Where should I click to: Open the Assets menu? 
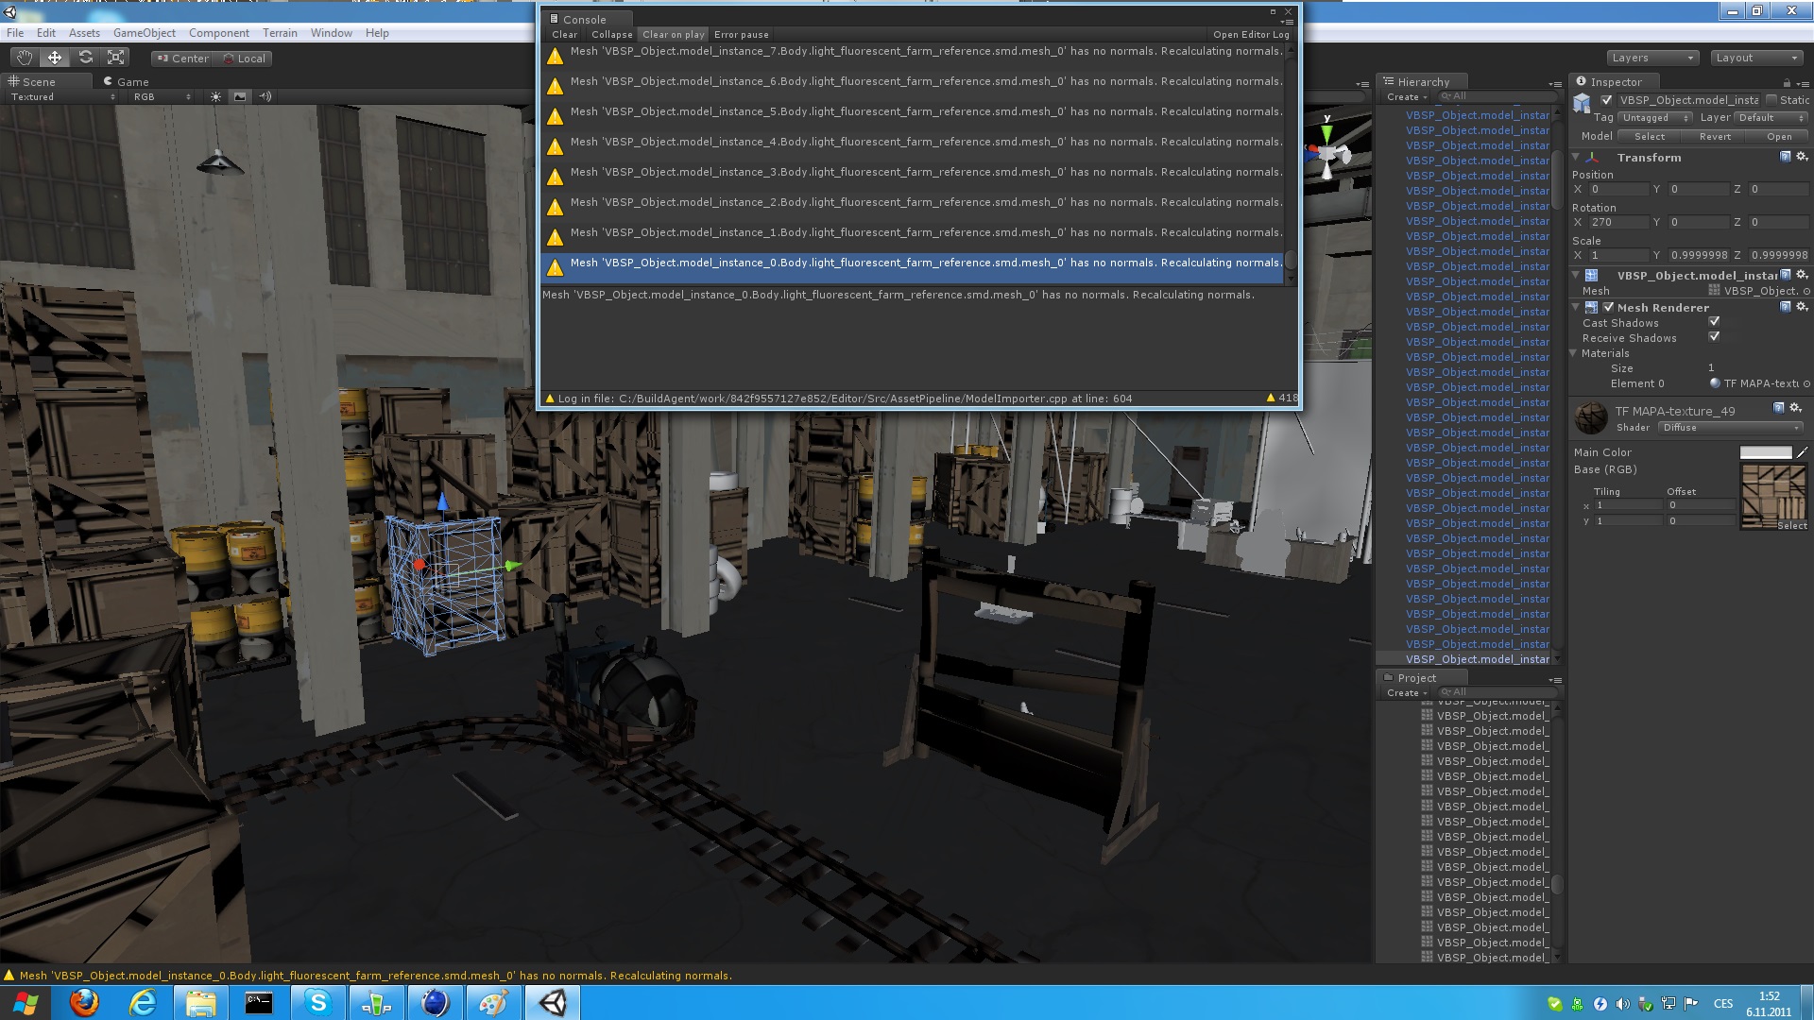(x=84, y=33)
